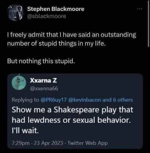Click the 7:29pm timestamp
Image resolution: width=150 pixels, height=153 pixels.
(21, 143)
